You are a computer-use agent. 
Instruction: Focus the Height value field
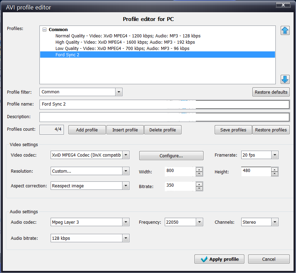pos(256,172)
